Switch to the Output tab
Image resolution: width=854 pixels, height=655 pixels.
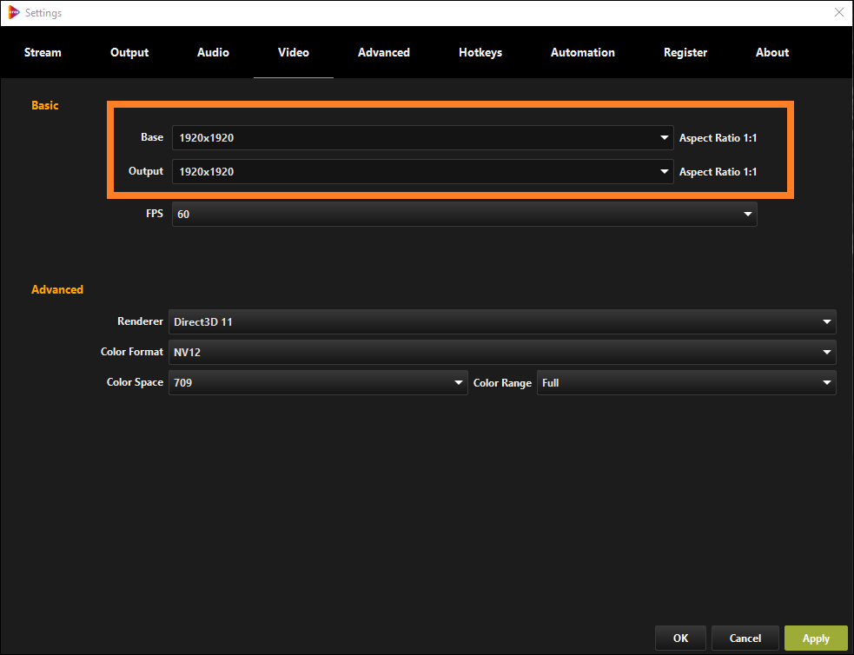(129, 52)
